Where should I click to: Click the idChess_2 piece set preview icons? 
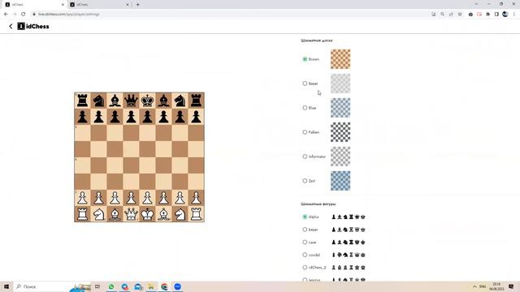click(x=349, y=268)
